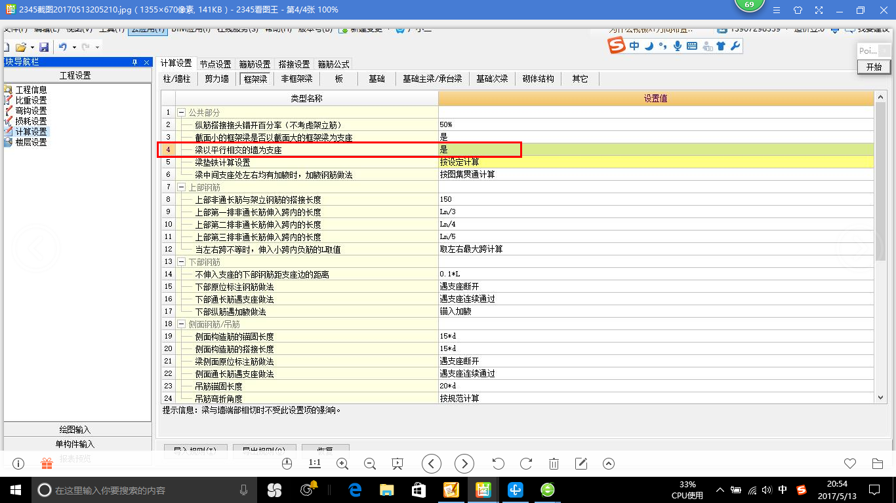Open the undo history dropdown arrow
The width and height of the screenshot is (896, 503).
tap(74, 47)
